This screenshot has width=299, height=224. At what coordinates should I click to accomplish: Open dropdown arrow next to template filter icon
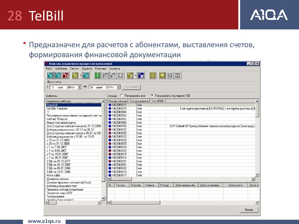pos(81,76)
